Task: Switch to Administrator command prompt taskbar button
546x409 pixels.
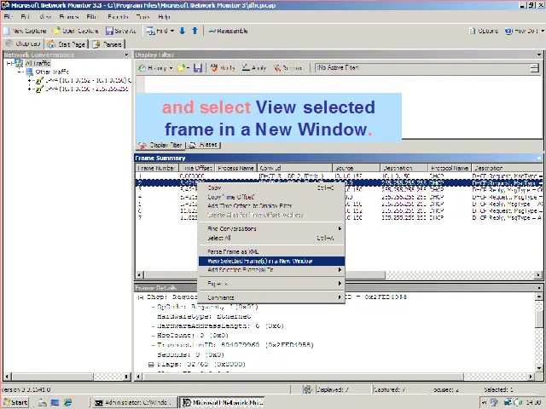Action: click(x=133, y=402)
